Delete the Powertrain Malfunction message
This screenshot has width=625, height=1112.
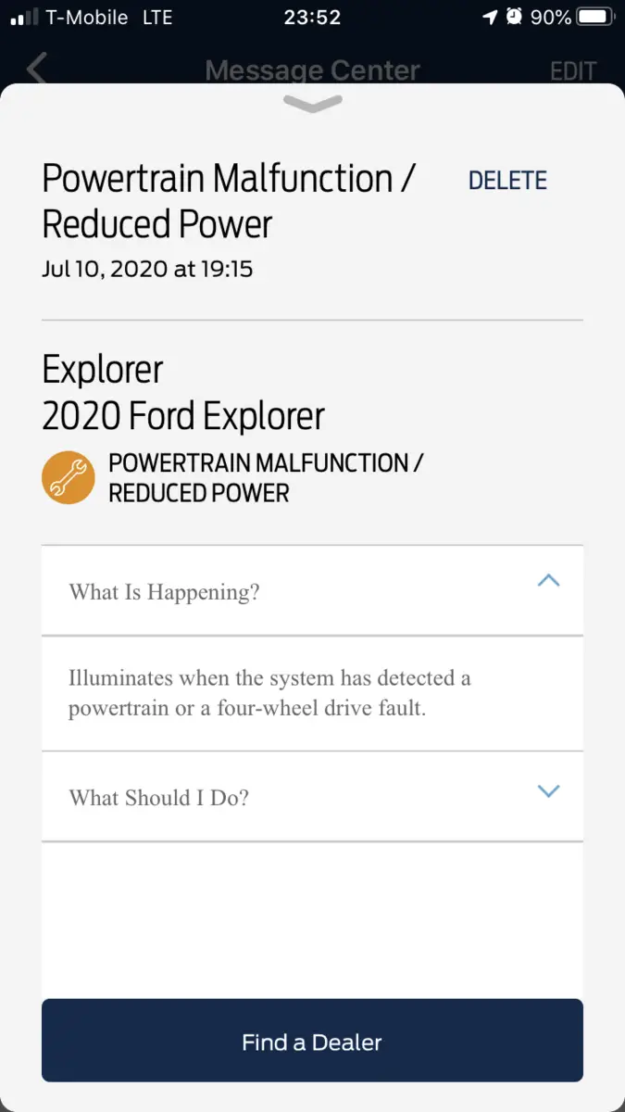[x=507, y=181]
